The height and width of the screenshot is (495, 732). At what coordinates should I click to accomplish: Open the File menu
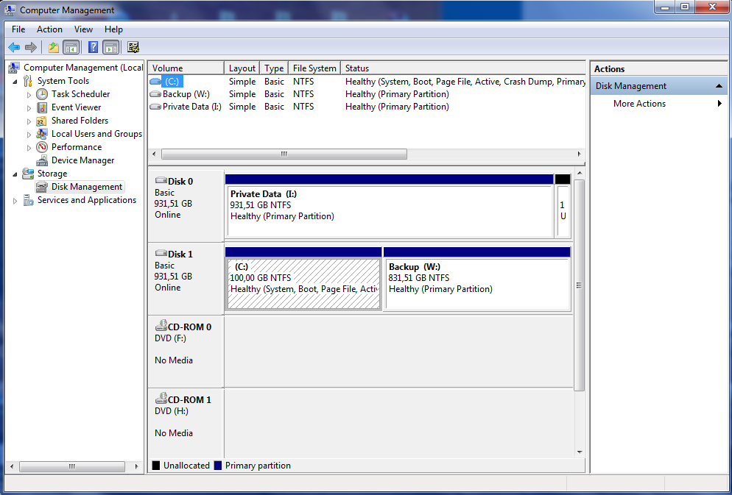[x=18, y=29]
